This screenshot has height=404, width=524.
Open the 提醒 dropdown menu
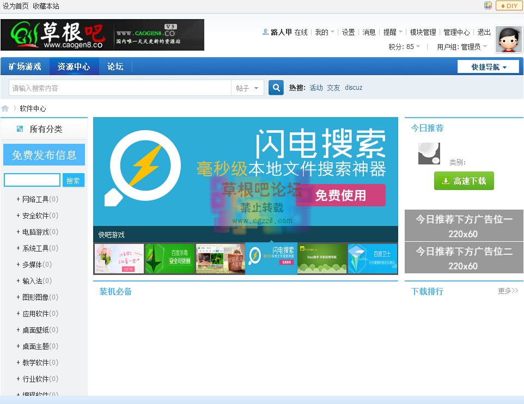391,32
